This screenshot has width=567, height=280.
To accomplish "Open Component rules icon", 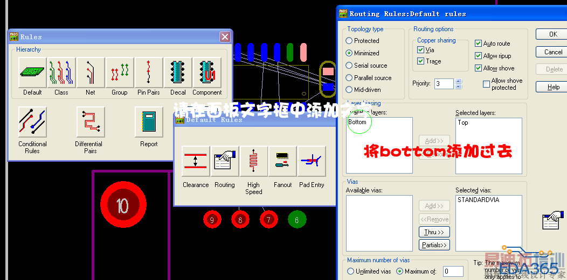I will pyautogui.click(x=207, y=73).
